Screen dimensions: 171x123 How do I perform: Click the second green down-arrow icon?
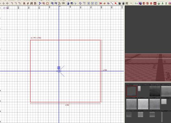pyautogui.click(x=162, y=3)
